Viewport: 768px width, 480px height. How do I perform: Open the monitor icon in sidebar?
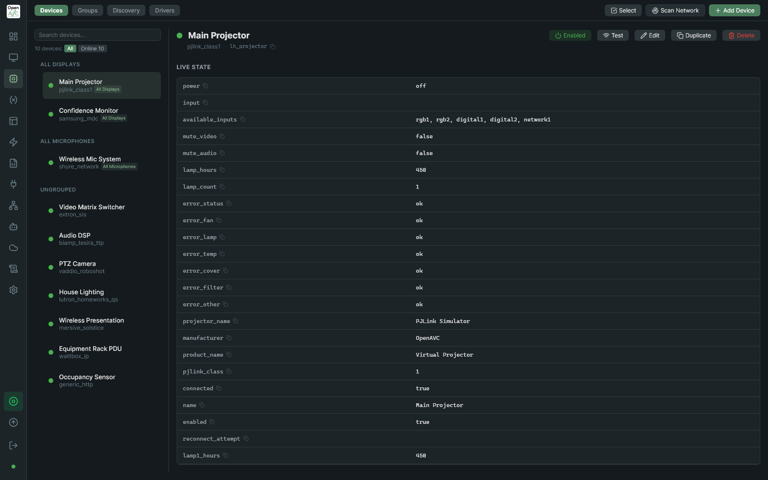[13, 58]
